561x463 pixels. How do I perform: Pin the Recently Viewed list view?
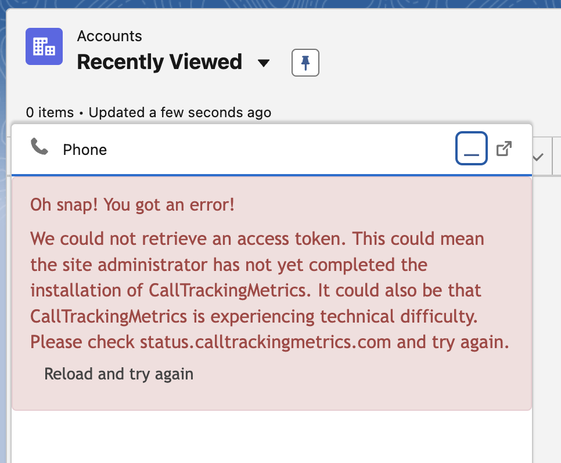click(x=305, y=63)
